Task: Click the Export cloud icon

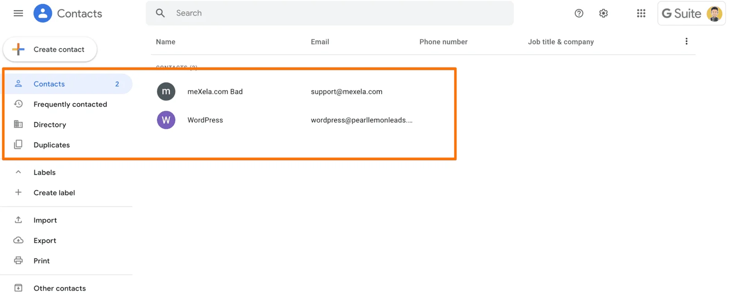Action: (18, 240)
